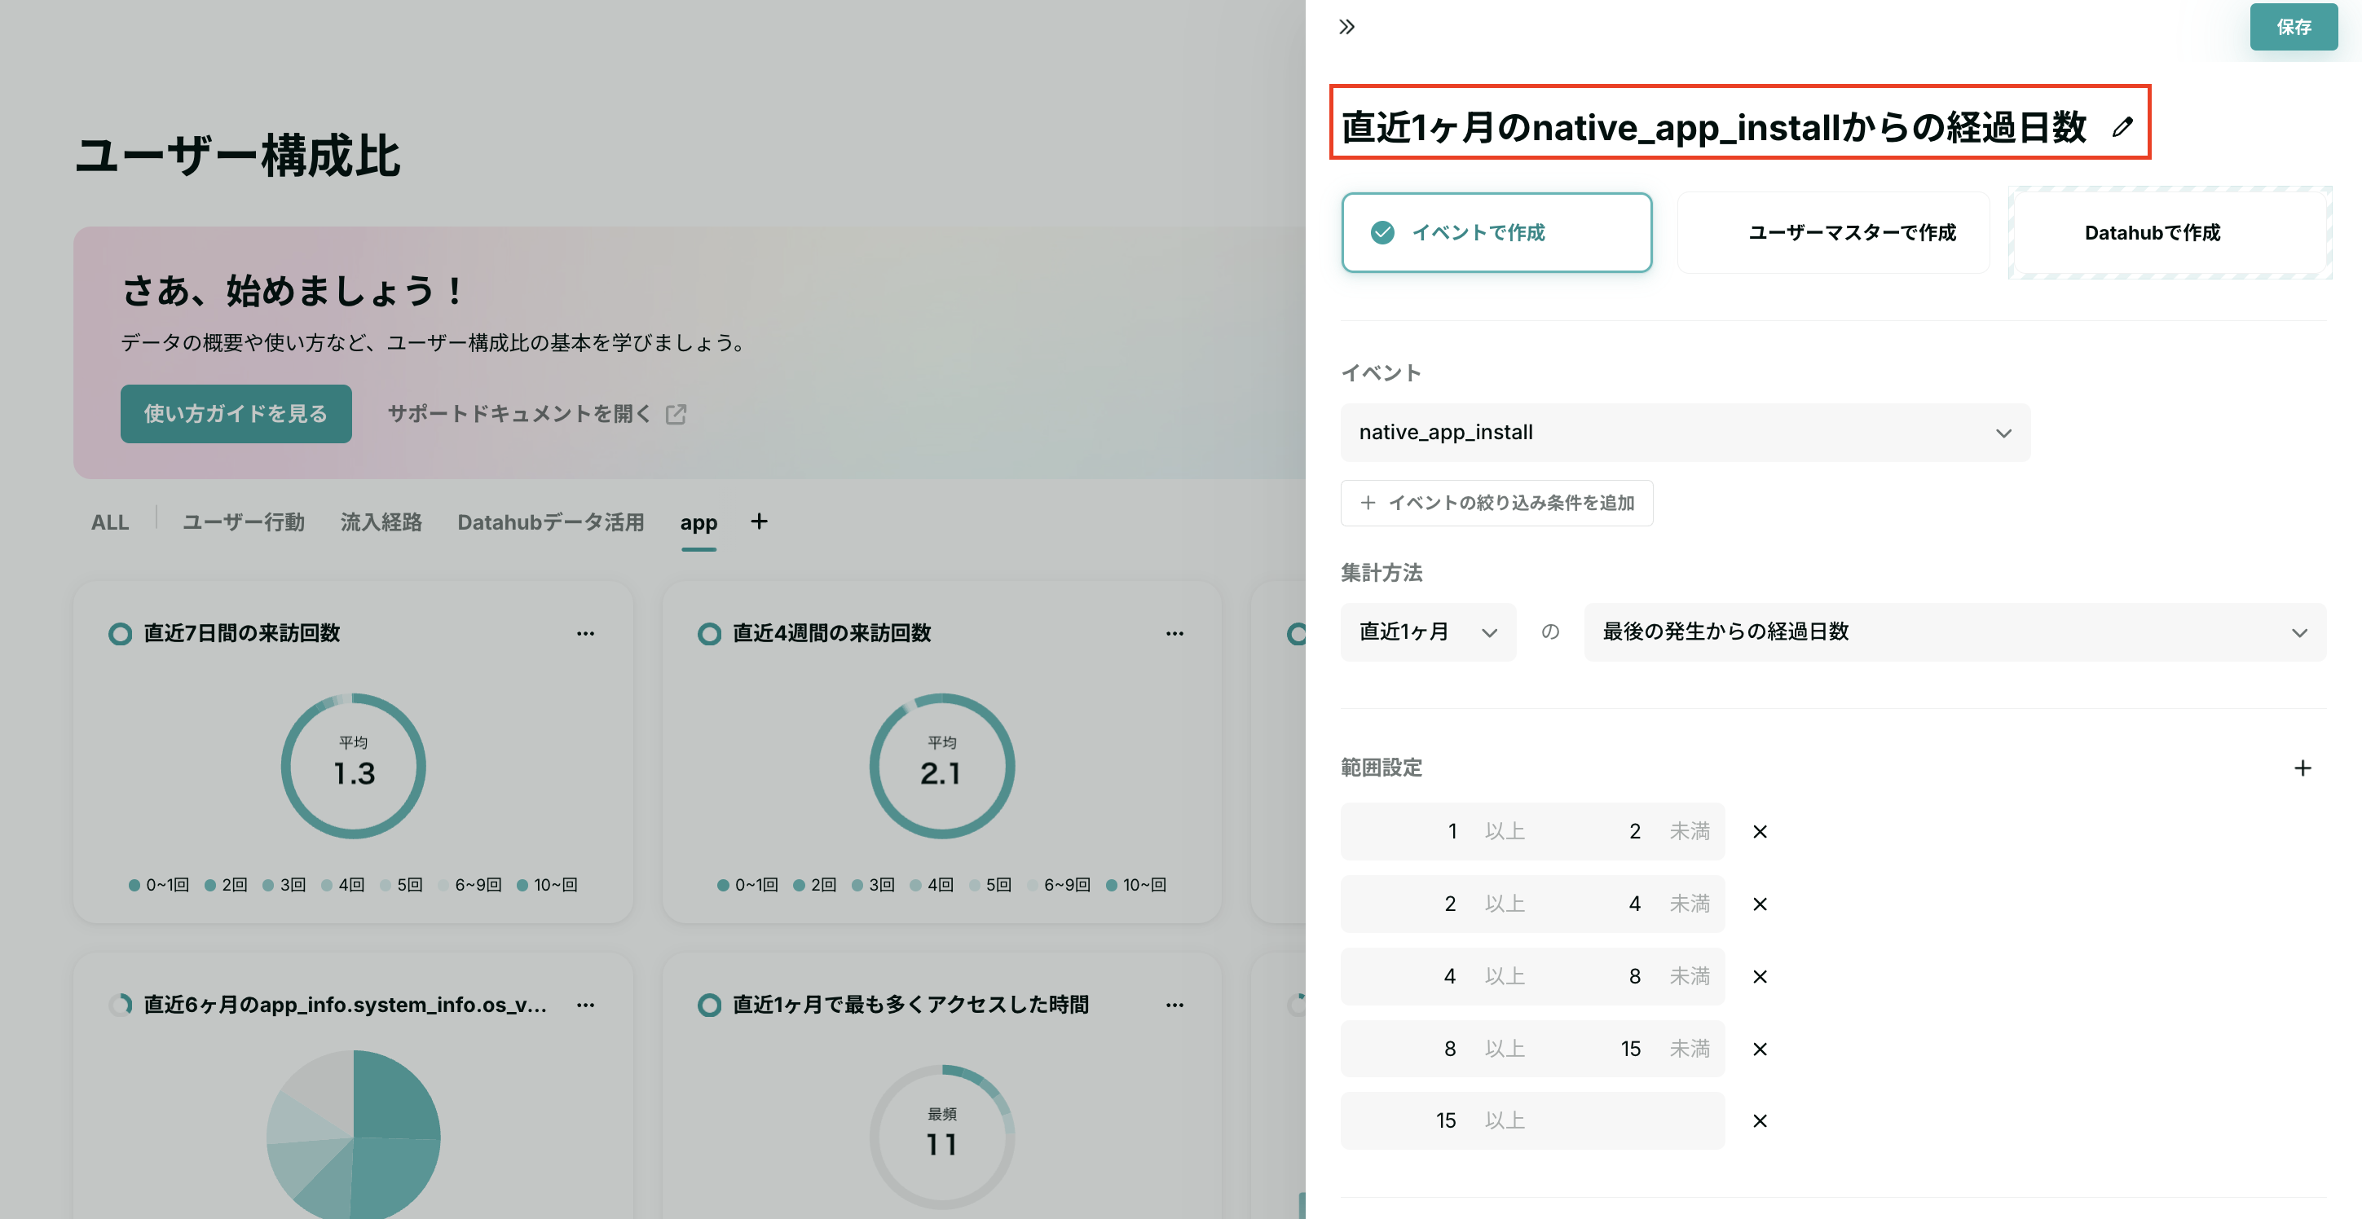Collapse the side panel with double-chevron icon

[1346, 27]
